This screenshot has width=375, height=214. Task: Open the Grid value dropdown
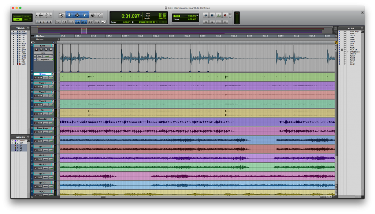click(197, 16)
